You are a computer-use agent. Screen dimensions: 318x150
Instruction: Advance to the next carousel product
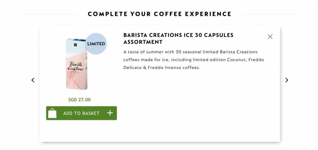click(287, 80)
